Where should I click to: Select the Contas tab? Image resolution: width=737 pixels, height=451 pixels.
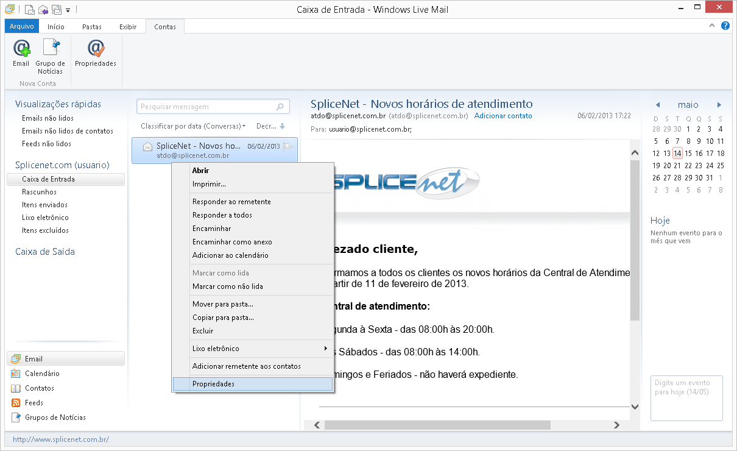pyautogui.click(x=165, y=27)
